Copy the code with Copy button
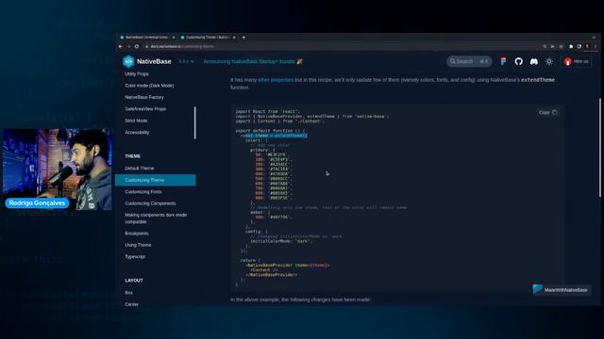Screen dimensions: 604x339 (547, 112)
